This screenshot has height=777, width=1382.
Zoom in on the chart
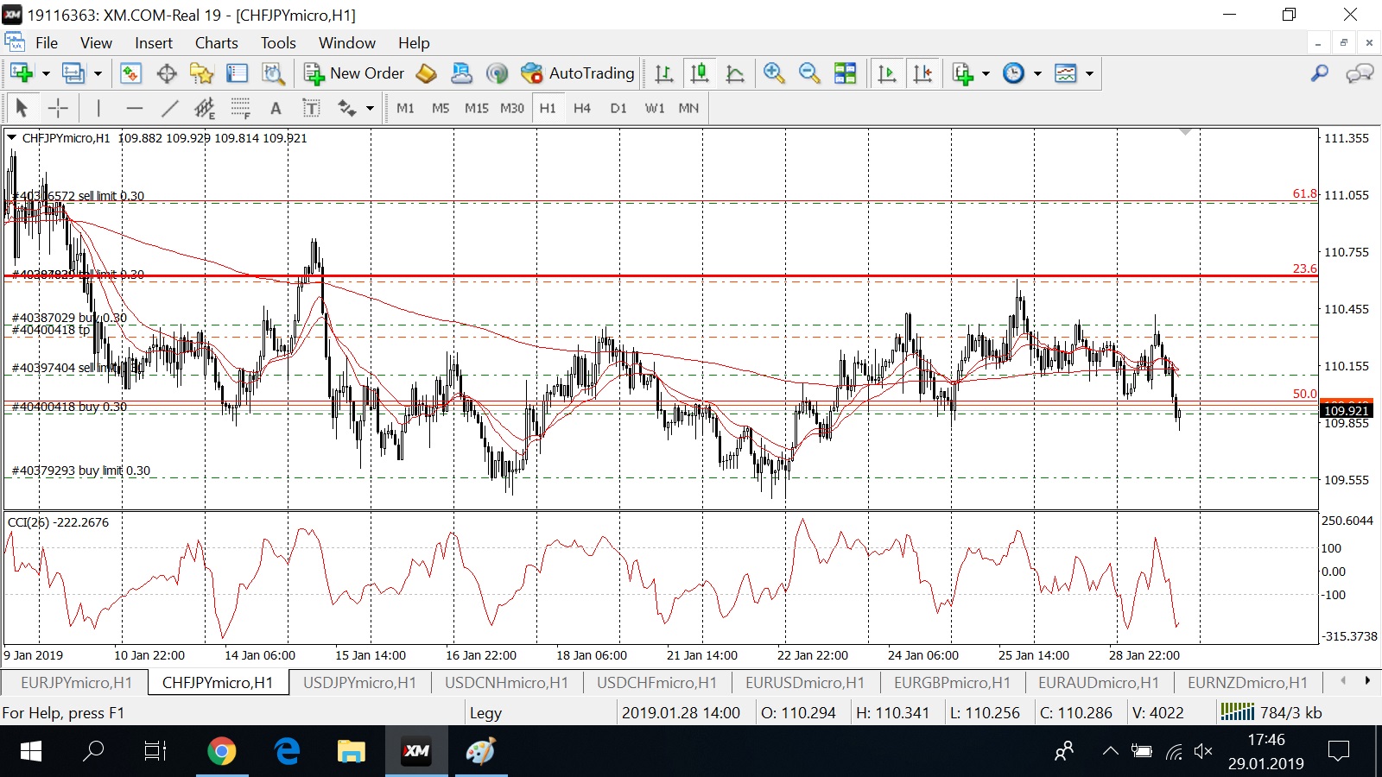774,73
